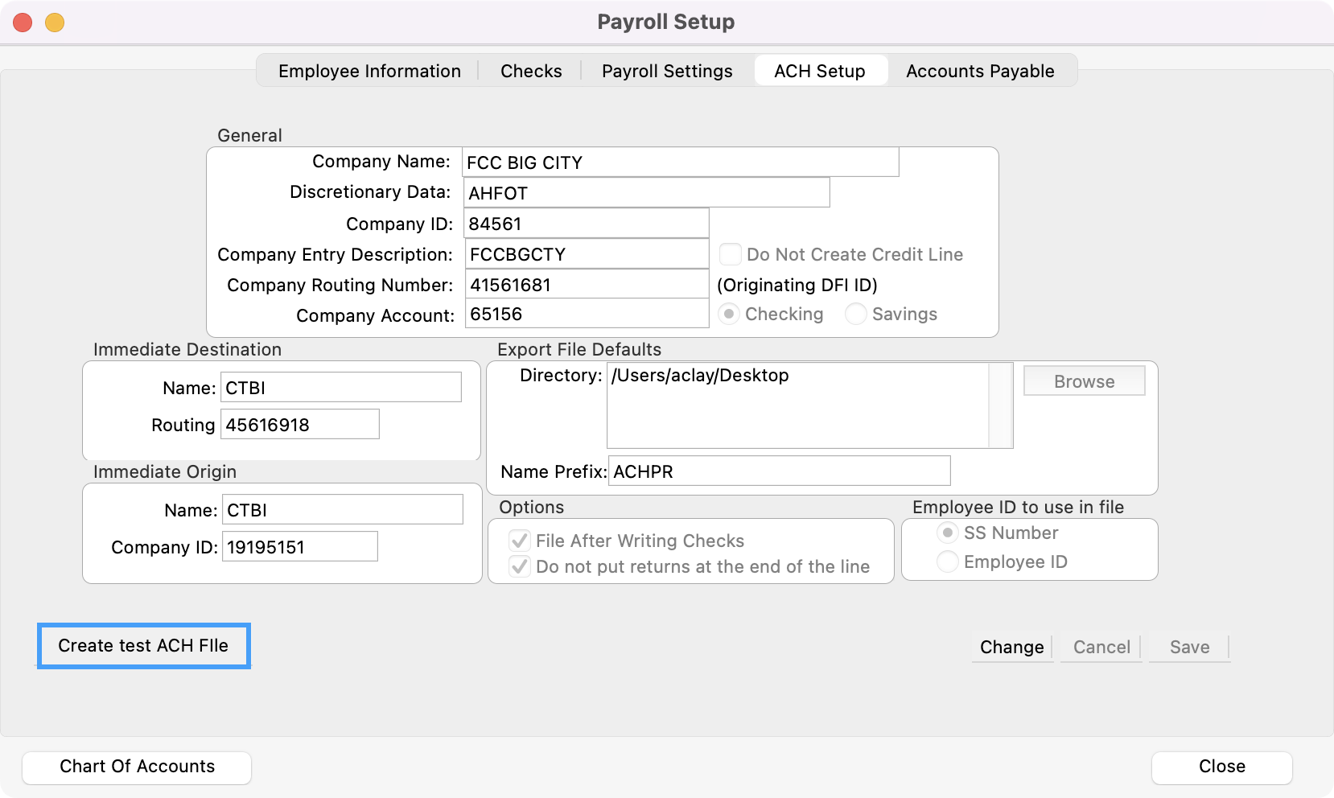
Task: Choose the Savings account radio button
Action: [x=856, y=314]
